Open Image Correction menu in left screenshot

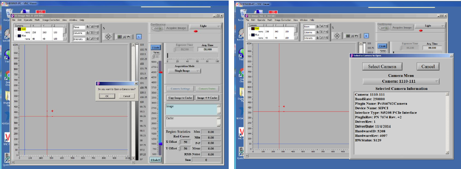[x=52, y=20]
